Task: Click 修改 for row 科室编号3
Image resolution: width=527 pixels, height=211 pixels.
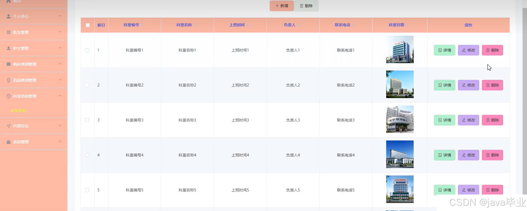Action: [x=468, y=120]
